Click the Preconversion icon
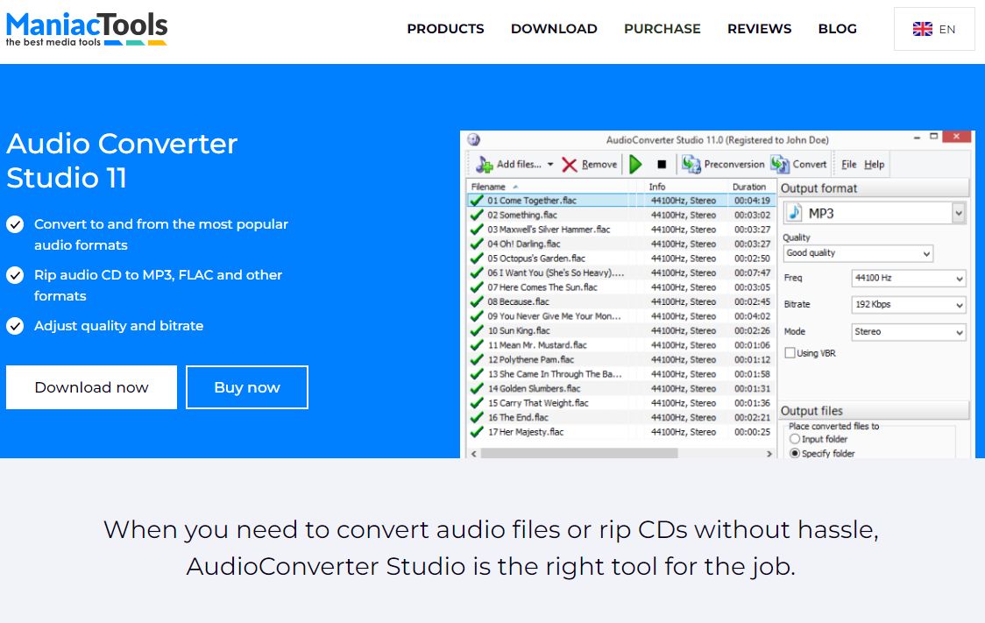 click(691, 165)
